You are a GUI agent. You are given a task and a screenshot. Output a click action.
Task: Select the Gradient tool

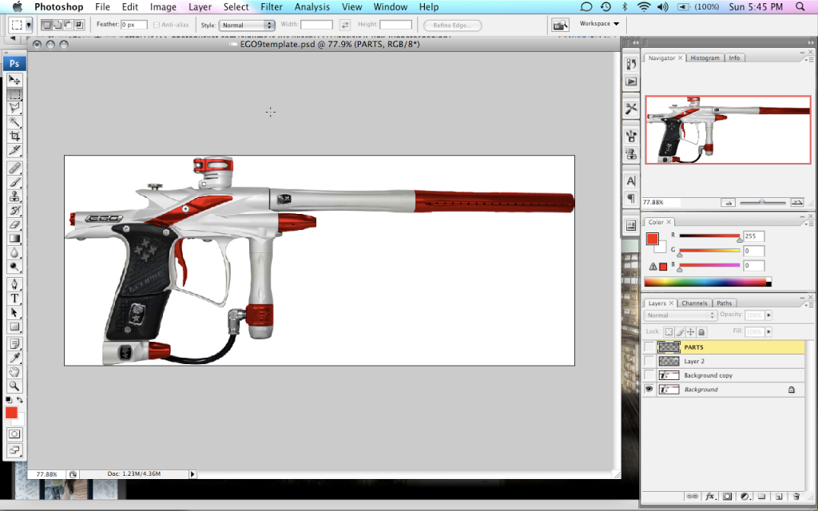[14, 239]
